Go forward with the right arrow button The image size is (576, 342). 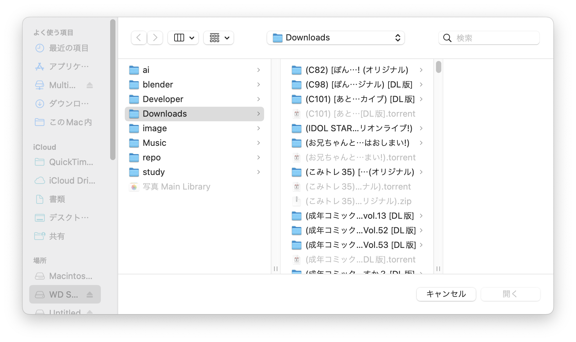pos(155,38)
